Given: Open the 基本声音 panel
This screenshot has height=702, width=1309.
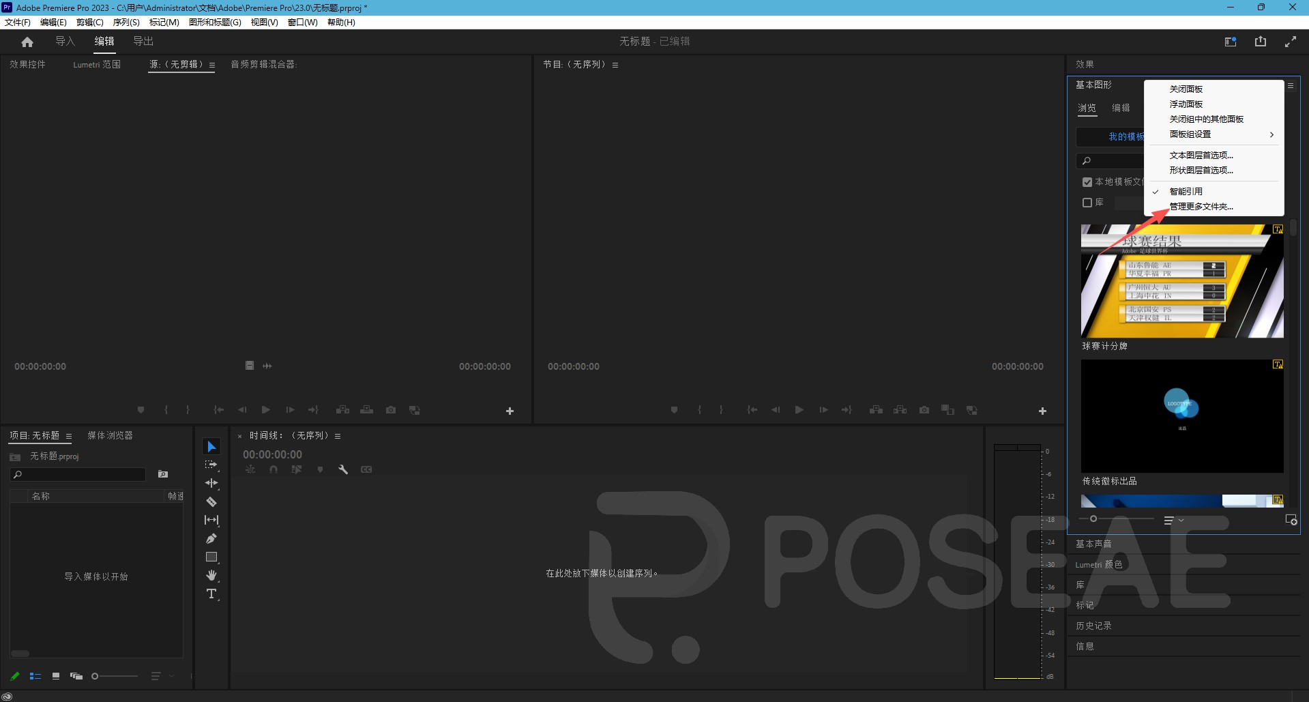Looking at the screenshot, I should pos(1093,544).
